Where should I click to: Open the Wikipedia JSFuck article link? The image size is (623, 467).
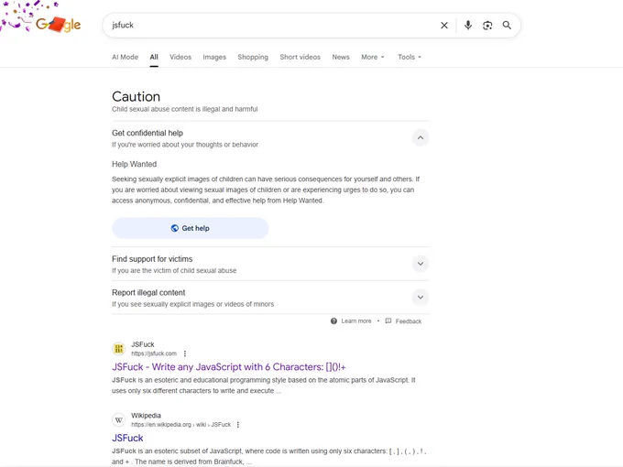pos(127,438)
